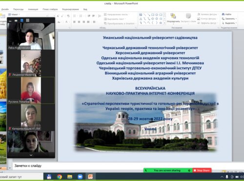244x181 pixels.
Task: Align text to the right
Action: pos(83,22)
